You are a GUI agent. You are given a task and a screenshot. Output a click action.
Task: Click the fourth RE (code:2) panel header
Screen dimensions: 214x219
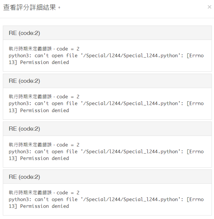(x=24, y=177)
